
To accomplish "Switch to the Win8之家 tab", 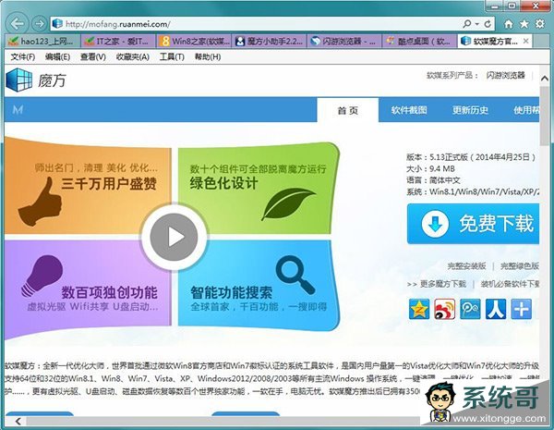I will (194, 41).
